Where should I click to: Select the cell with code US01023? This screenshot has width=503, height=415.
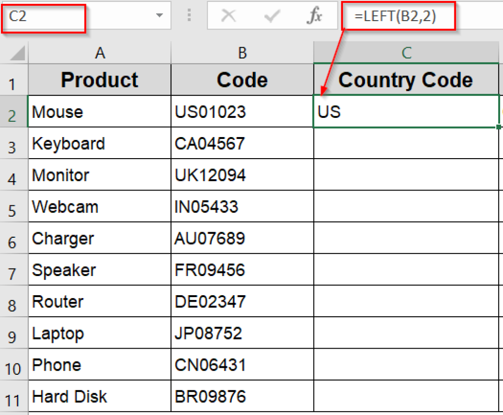point(242,111)
